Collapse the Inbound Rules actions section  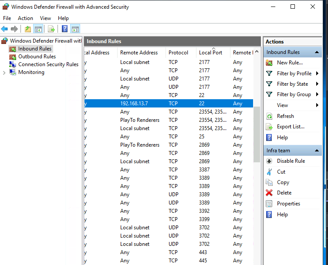coord(317,52)
